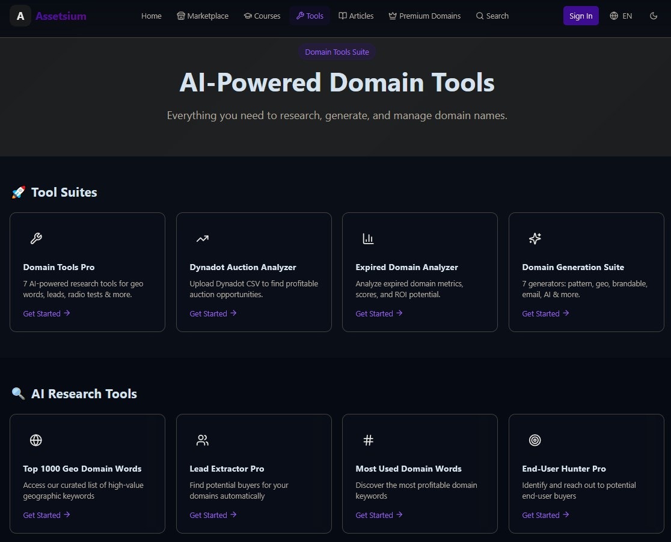Select the Articles navigation item
The image size is (671, 542).
[x=356, y=16]
